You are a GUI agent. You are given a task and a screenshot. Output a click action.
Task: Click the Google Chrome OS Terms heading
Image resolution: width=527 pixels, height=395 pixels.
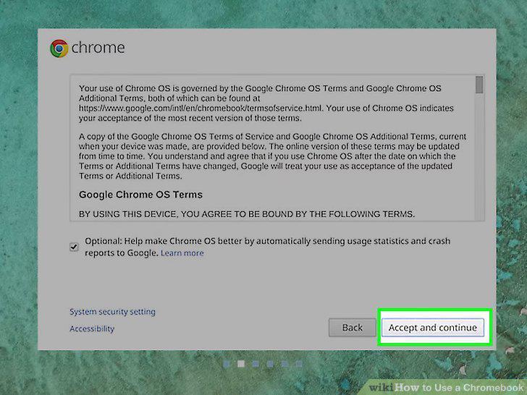[x=140, y=195]
